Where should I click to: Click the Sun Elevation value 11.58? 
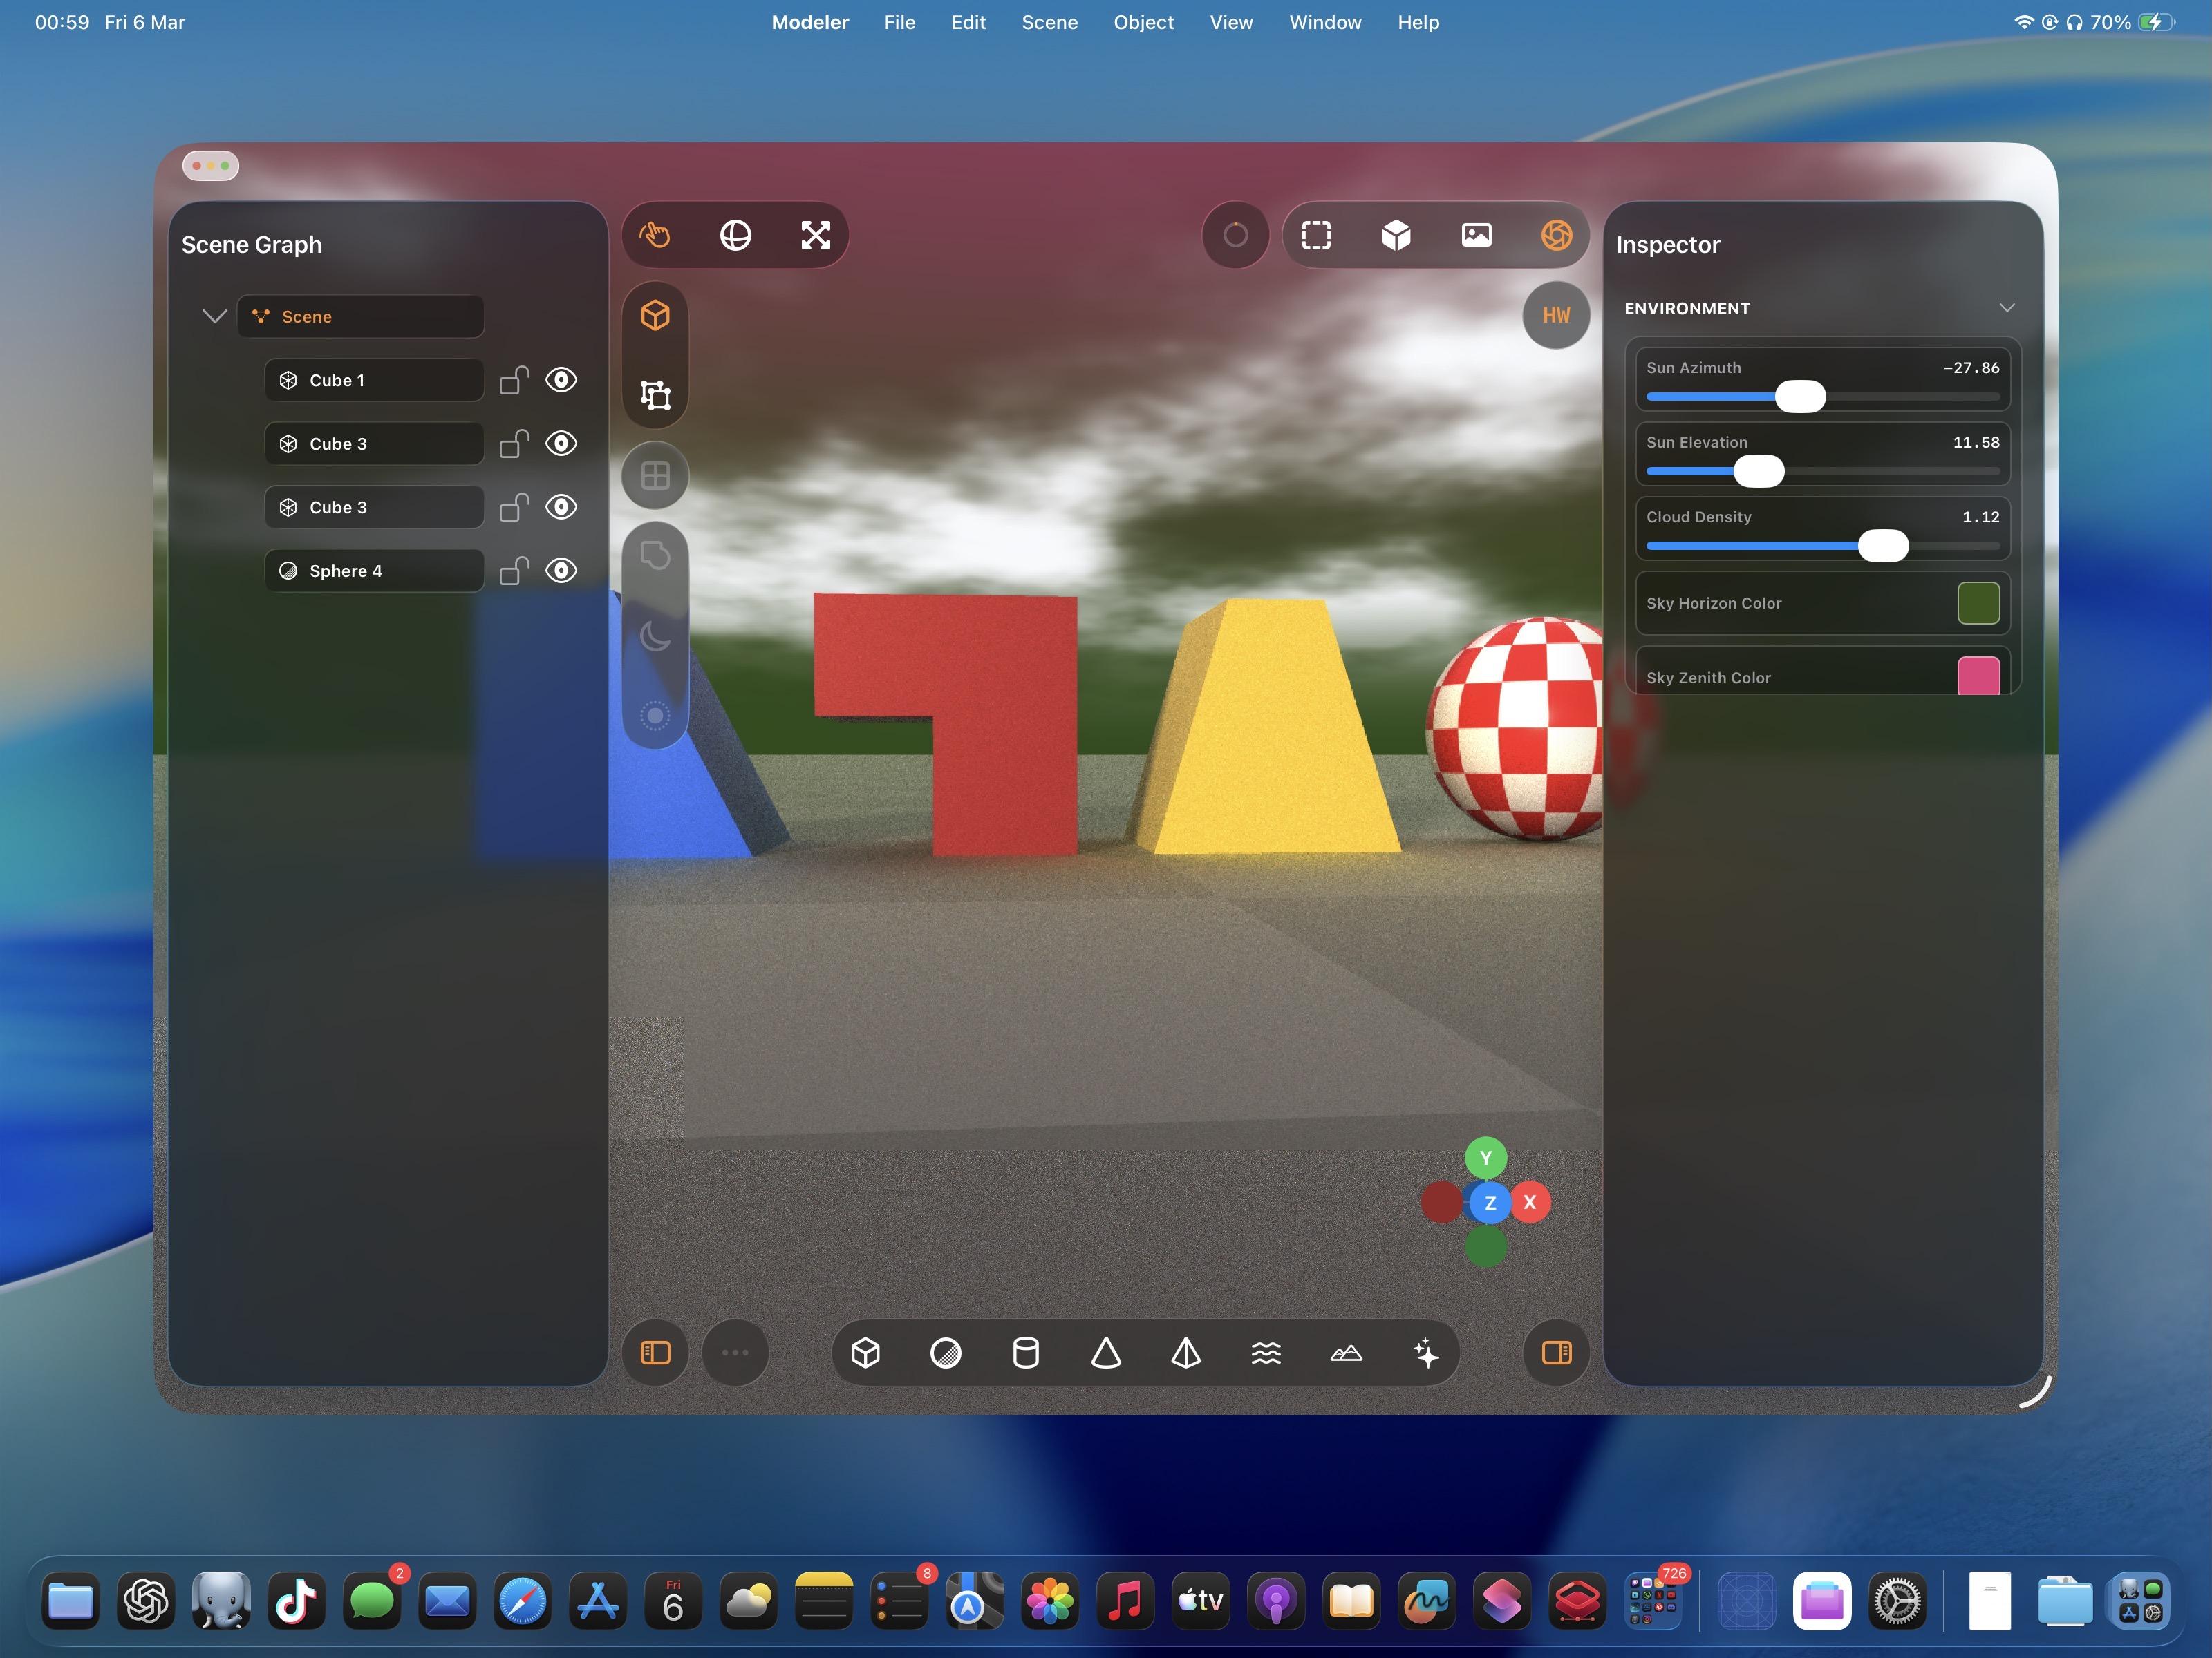1976,441
